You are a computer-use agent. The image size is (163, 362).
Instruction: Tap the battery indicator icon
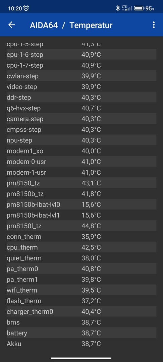tap(139, 8)
